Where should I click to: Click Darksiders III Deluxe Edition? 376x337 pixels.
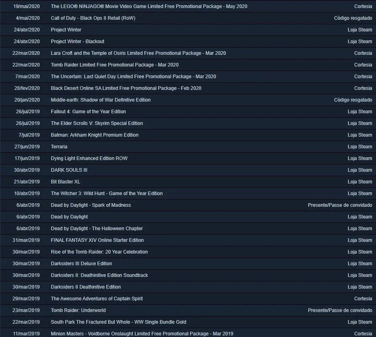coord(81,264)
